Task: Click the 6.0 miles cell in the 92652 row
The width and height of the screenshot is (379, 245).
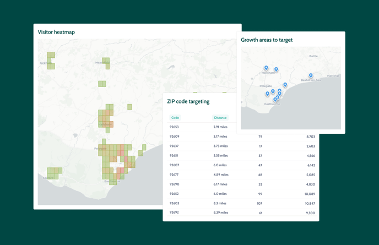Action: [x=220, y=194]
